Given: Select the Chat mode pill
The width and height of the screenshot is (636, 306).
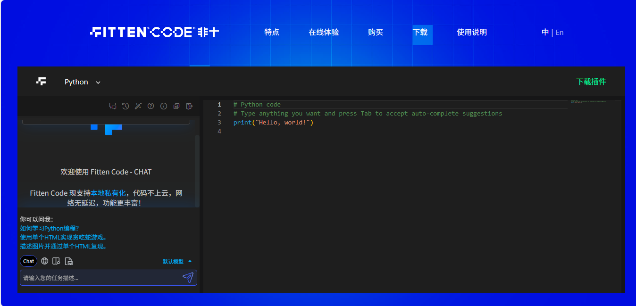Looking at the screenshot, I should [29, 261].
